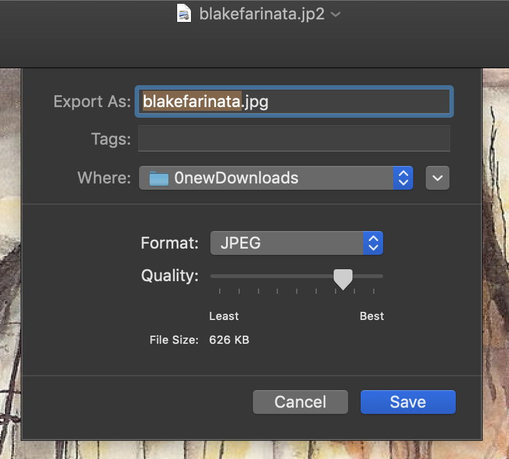Click the blue folder icon in Where popup
509x459 pixels.
click(159, 178)
